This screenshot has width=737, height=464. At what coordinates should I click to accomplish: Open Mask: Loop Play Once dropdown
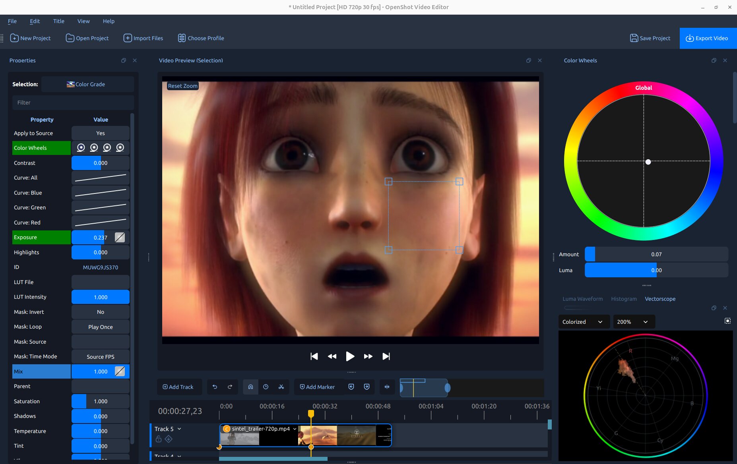pos(101,327)
